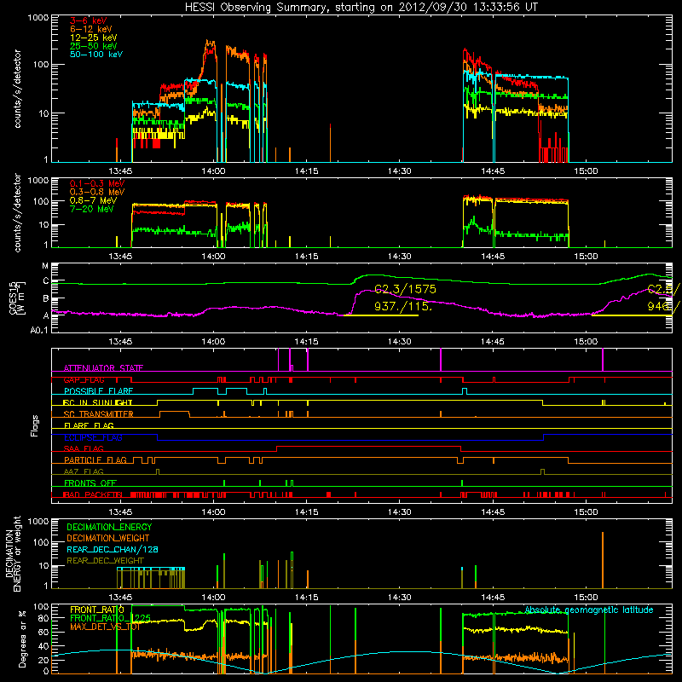This screenshot has height=682, width=682.
Task: Select the 0.1-0.3 MeV legend label
Action: tap(97, 183)
